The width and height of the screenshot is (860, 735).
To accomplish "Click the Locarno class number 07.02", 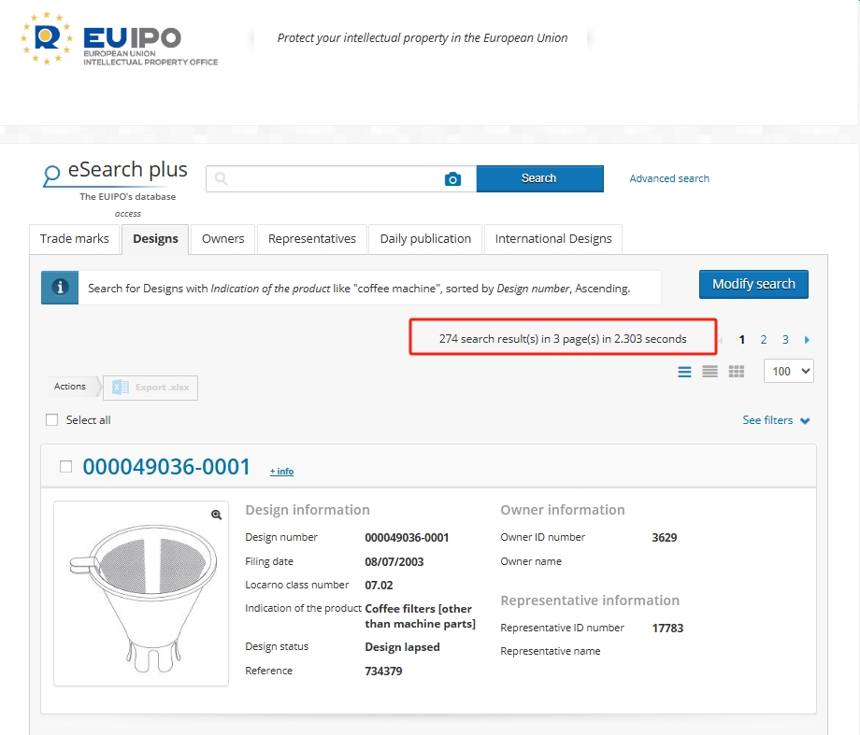I will point(379,586).
